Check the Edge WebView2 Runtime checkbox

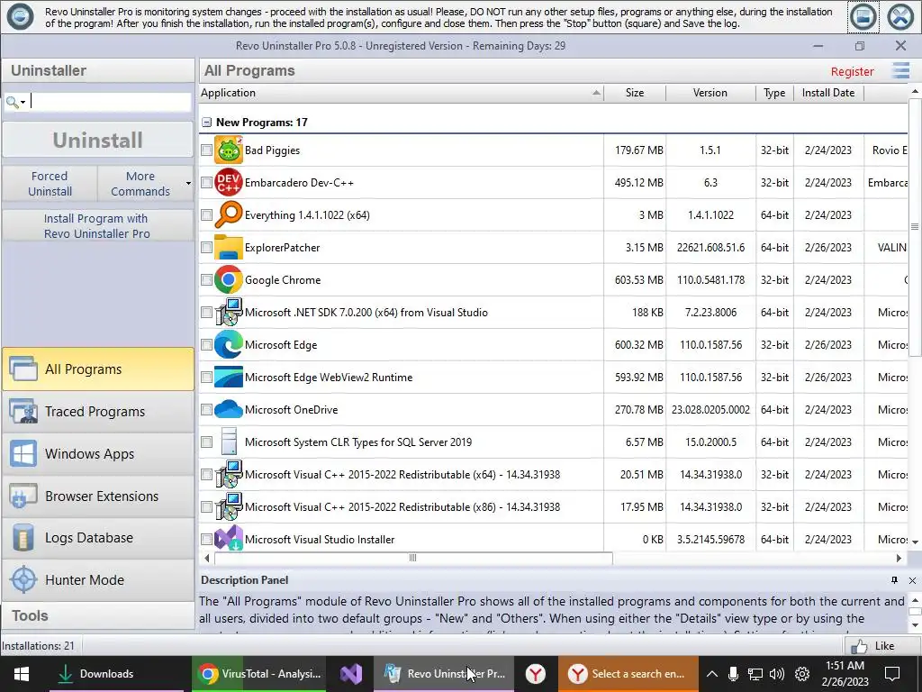click(x=206, y=377)
